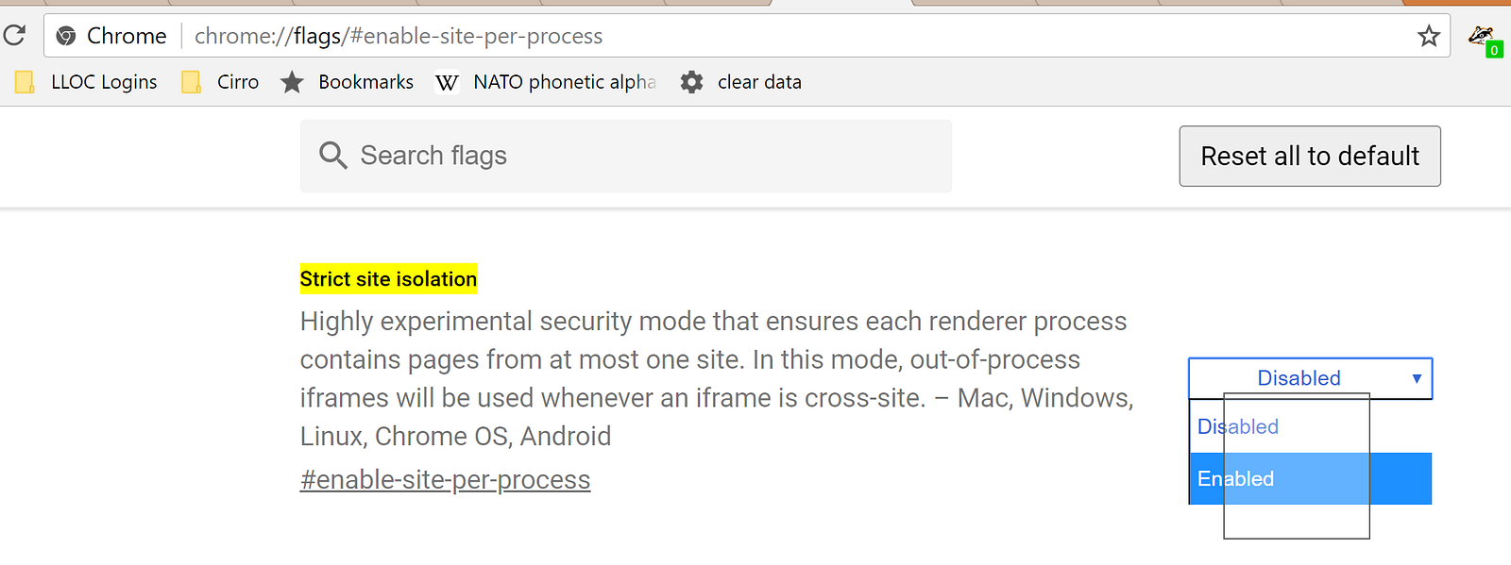This screenshot has height=565, width=1511.
Task: Click the magnifier icon in search flags
Action: pos(332,156)
